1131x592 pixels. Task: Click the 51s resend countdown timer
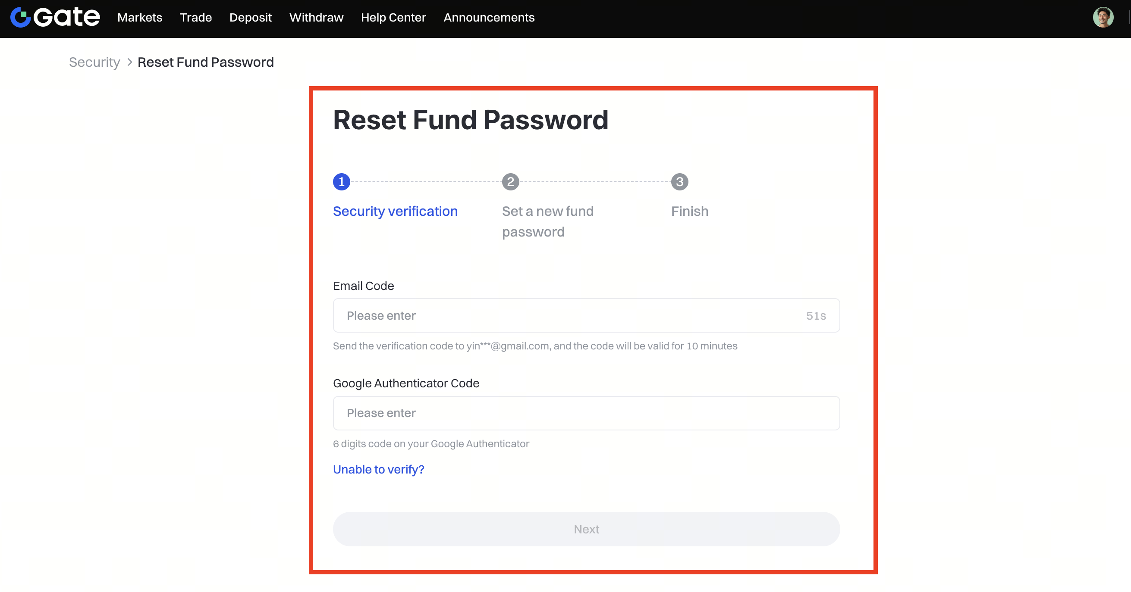[x=816, y=316]
